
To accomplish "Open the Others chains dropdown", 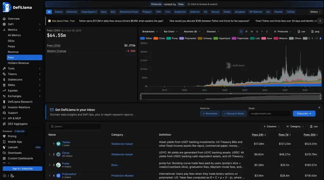I will pos(315,12).
